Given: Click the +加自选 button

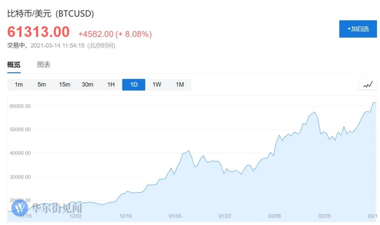Looking at the screenshot, I should pos(358,29).
